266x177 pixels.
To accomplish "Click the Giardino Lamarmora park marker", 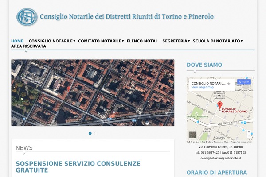I will (197, 113).
